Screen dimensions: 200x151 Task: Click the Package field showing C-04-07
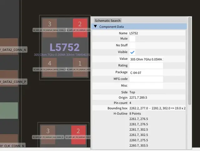(x=146, y=73)
